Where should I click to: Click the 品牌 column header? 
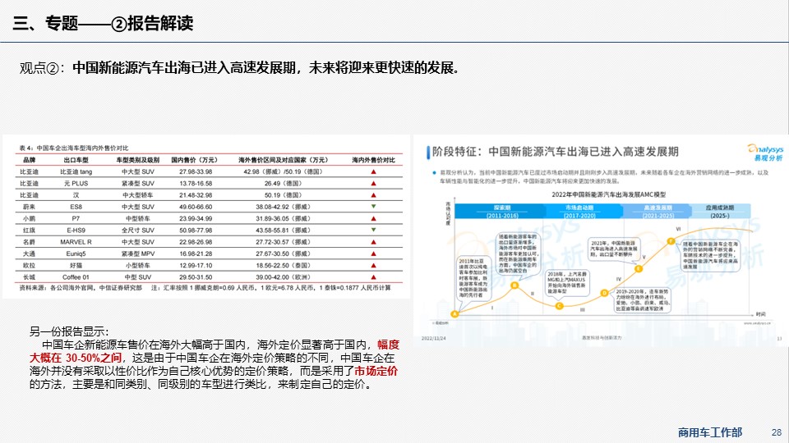coord(30,160)
